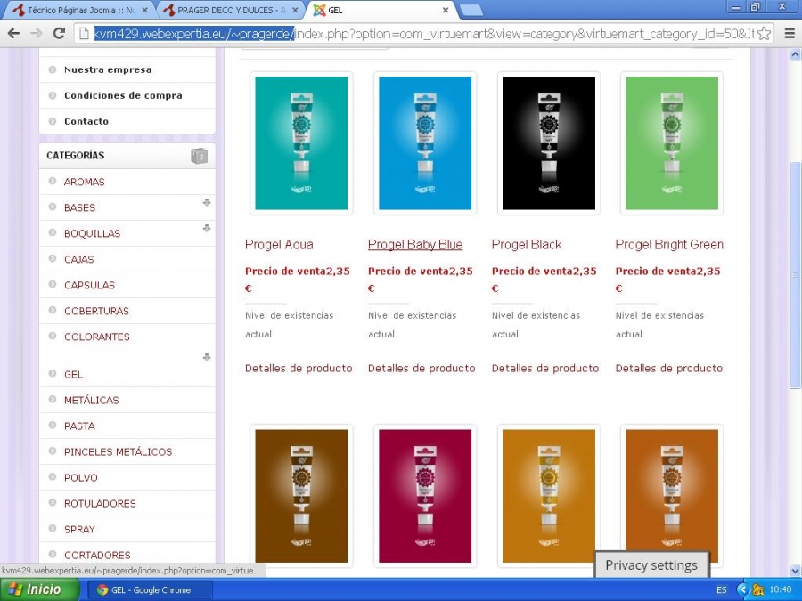802x601 pixels.
Task: Close the PRAGER DECO Y DULCES tab
Action: 296,10
